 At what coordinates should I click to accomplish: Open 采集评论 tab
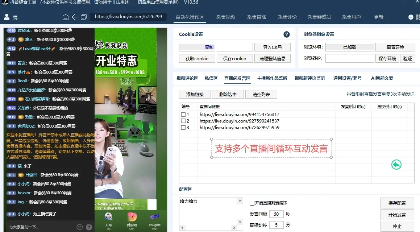[x=287, y=17]
